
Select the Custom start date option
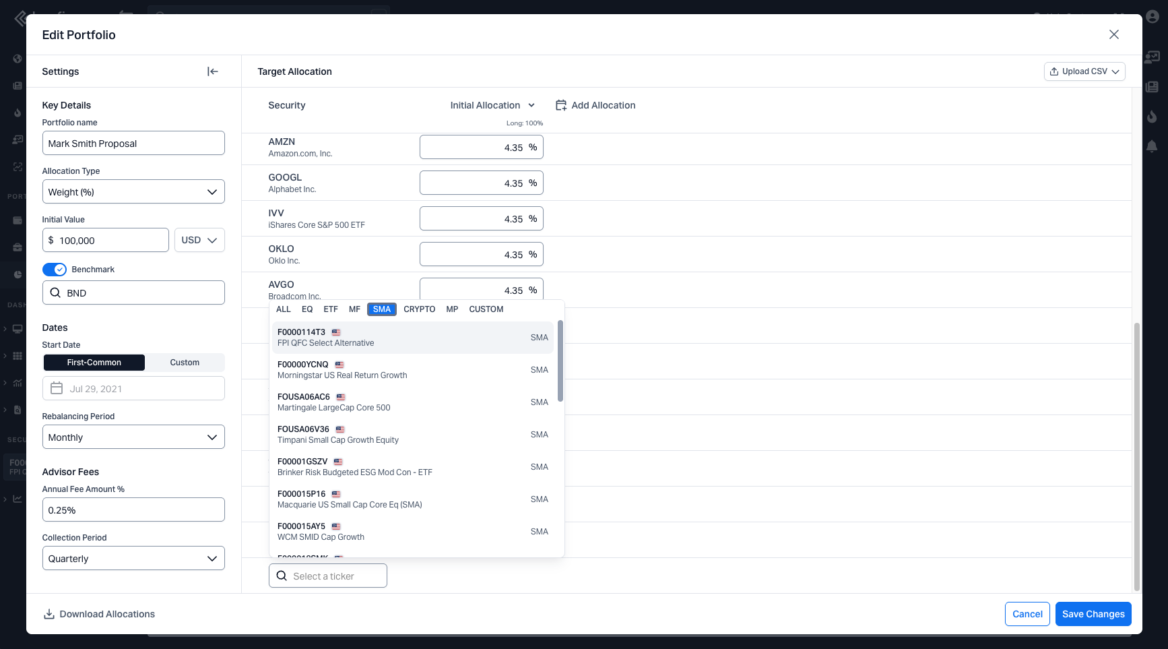[185, 363]
